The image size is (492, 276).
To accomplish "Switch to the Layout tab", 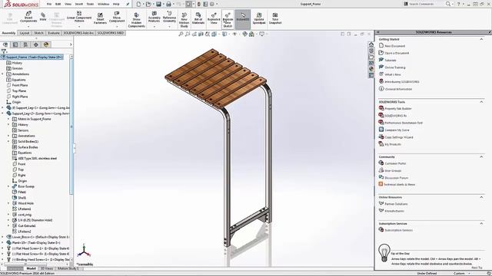I will pyautogui.click(x=24, y=33).
